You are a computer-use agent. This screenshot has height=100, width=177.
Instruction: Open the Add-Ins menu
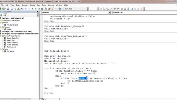(51, 5)
